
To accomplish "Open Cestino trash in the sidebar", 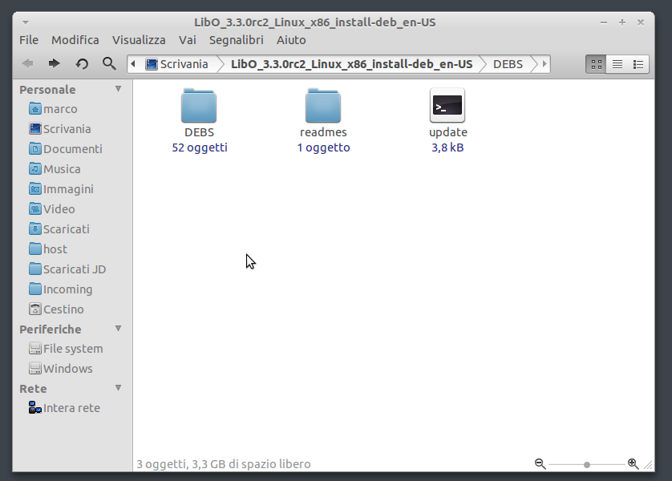I will pos(56,309).
